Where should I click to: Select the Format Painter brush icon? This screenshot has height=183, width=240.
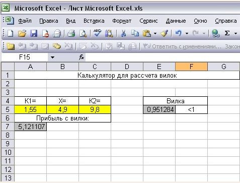[165, 33]
